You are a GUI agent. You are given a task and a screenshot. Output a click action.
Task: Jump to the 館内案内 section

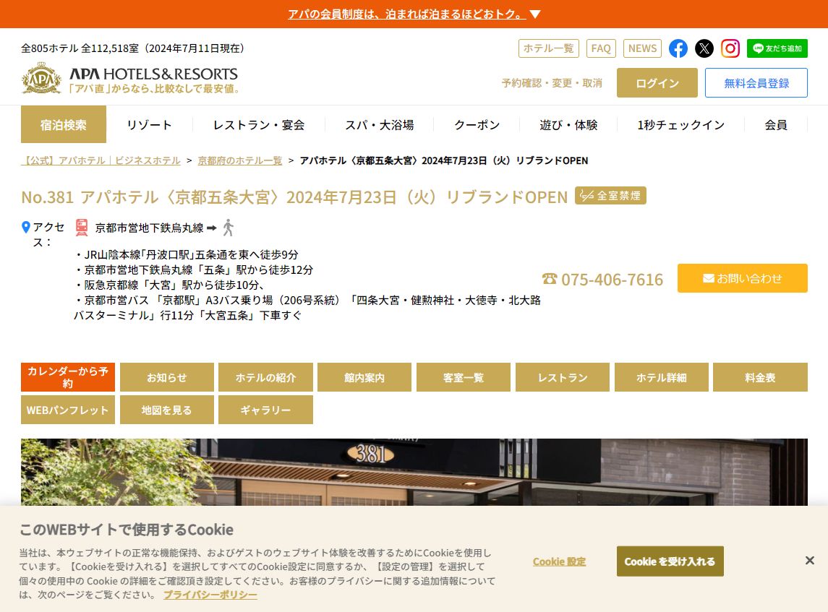[x=364, y=377]
